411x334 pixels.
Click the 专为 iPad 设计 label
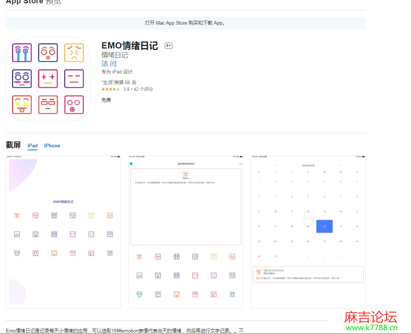(117, 72)
